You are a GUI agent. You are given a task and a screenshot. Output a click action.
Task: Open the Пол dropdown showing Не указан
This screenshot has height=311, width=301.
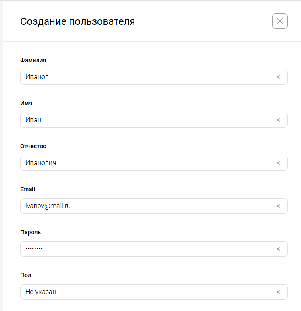(143, 292)
